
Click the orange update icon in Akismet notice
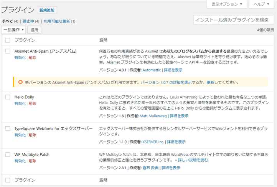[20, 82]
